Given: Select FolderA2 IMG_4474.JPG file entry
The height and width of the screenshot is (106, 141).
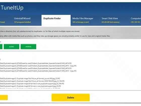Looking at the screenshot, I should click(36, 63).
